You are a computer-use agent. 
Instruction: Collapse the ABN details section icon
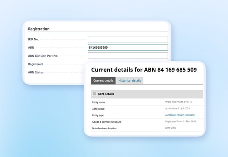pos(95,94)
